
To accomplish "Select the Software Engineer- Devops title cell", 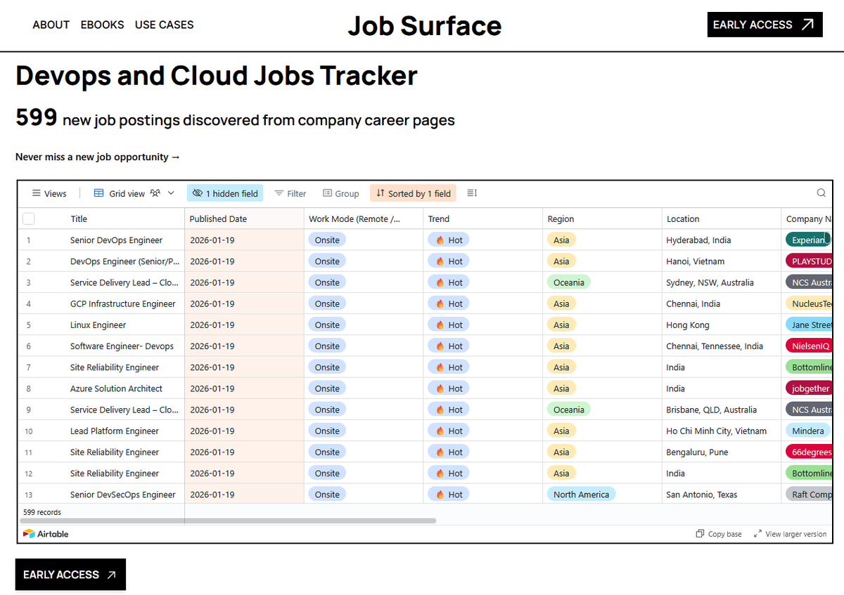I will [122, 346].
